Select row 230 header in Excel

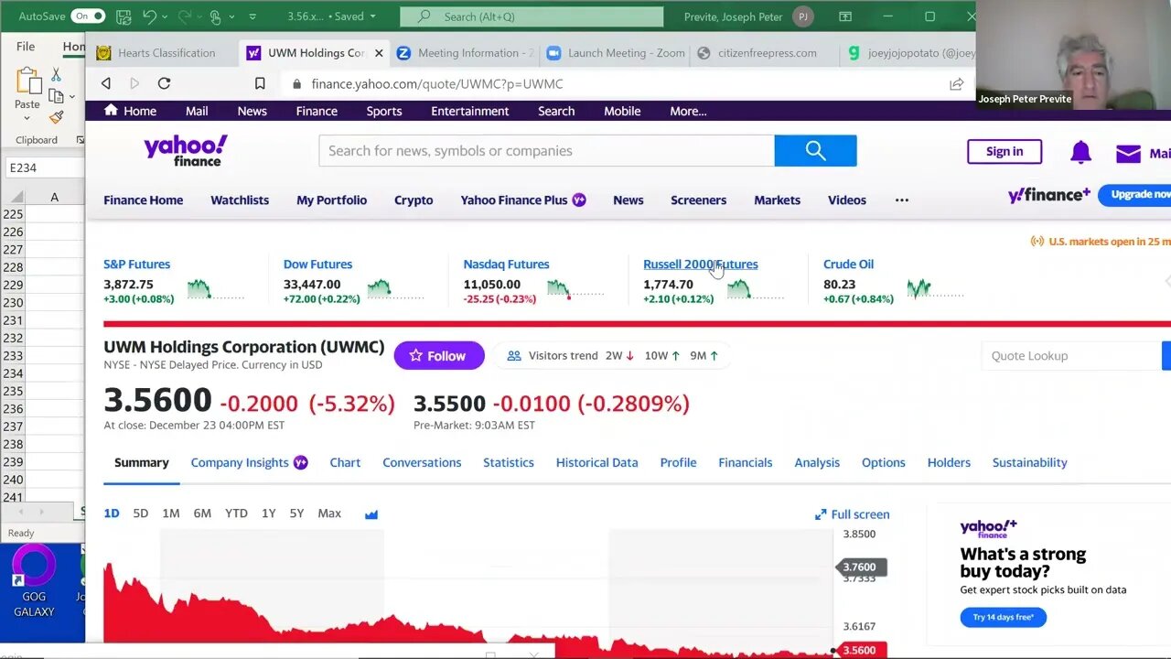(x=12, y=302)
